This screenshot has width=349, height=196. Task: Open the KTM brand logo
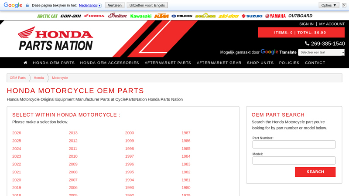[161, 16]
